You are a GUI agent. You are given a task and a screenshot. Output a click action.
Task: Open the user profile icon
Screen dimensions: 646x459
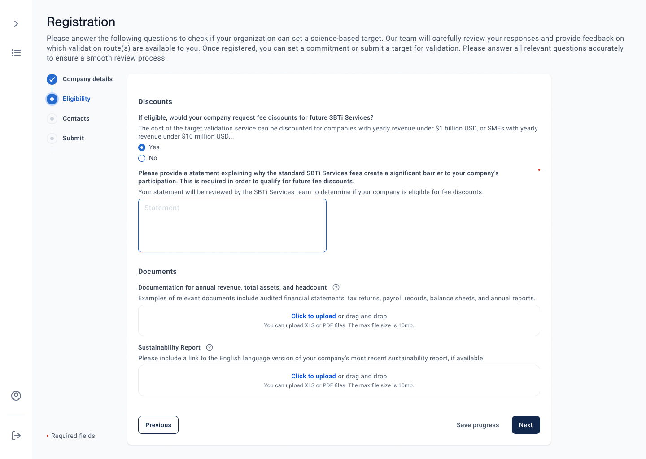click(x=16, y=396)
